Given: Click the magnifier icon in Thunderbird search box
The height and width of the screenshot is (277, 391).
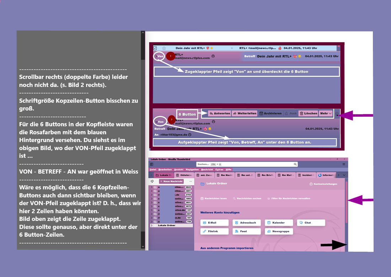Looking at the screenshot, I should click(295, 164).
